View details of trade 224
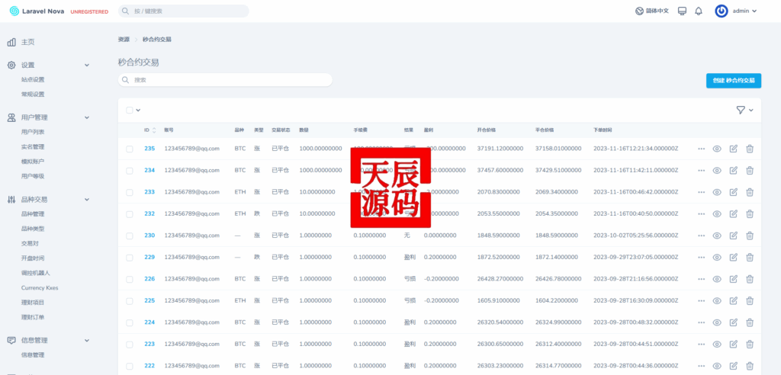Screen dimensions: 781x375 coord(717,322)
